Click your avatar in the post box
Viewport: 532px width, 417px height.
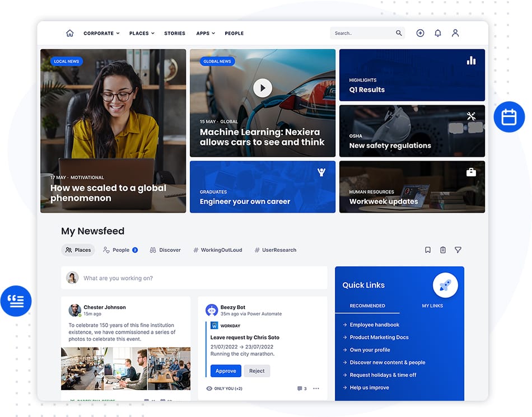[x=72, y=278]
